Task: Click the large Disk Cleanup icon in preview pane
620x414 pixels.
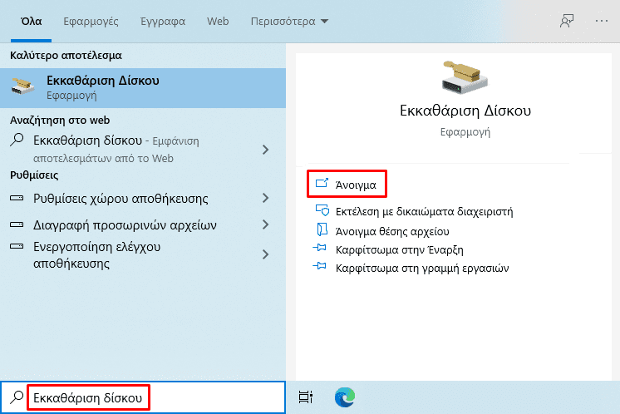Action: 465,77
